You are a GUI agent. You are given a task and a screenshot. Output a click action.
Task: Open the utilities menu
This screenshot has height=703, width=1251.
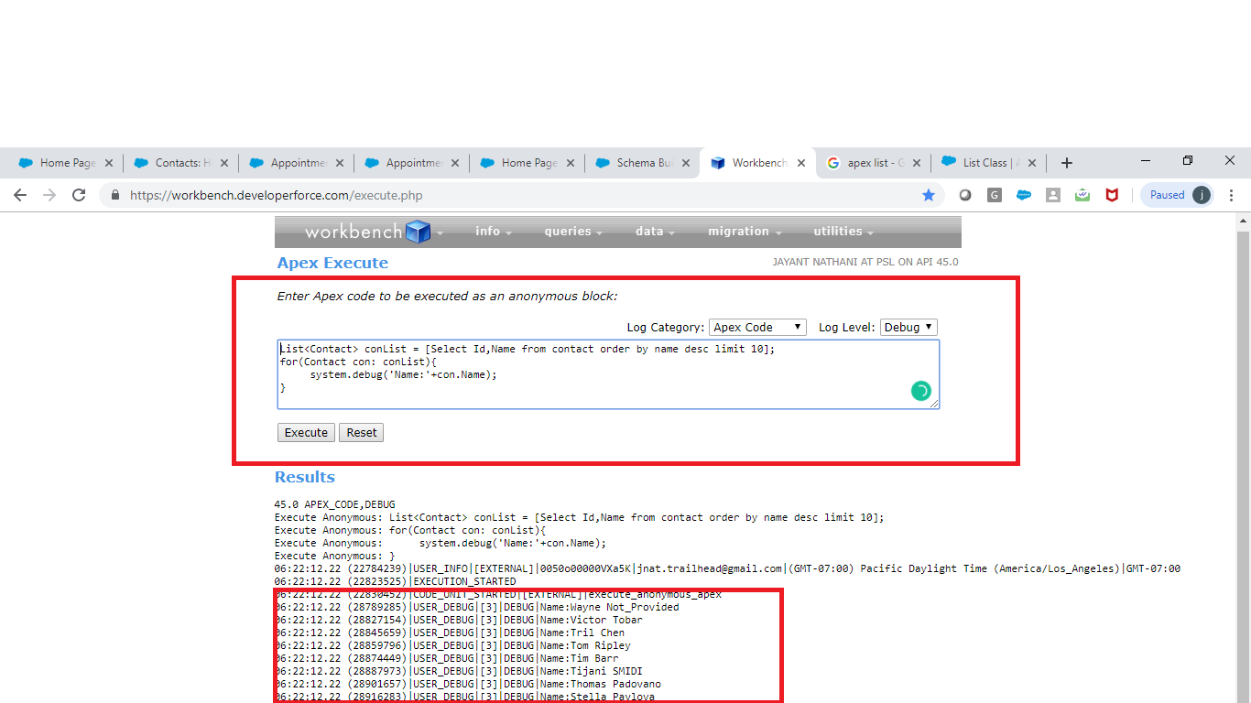pyautogui.click(x=843, y=232)
